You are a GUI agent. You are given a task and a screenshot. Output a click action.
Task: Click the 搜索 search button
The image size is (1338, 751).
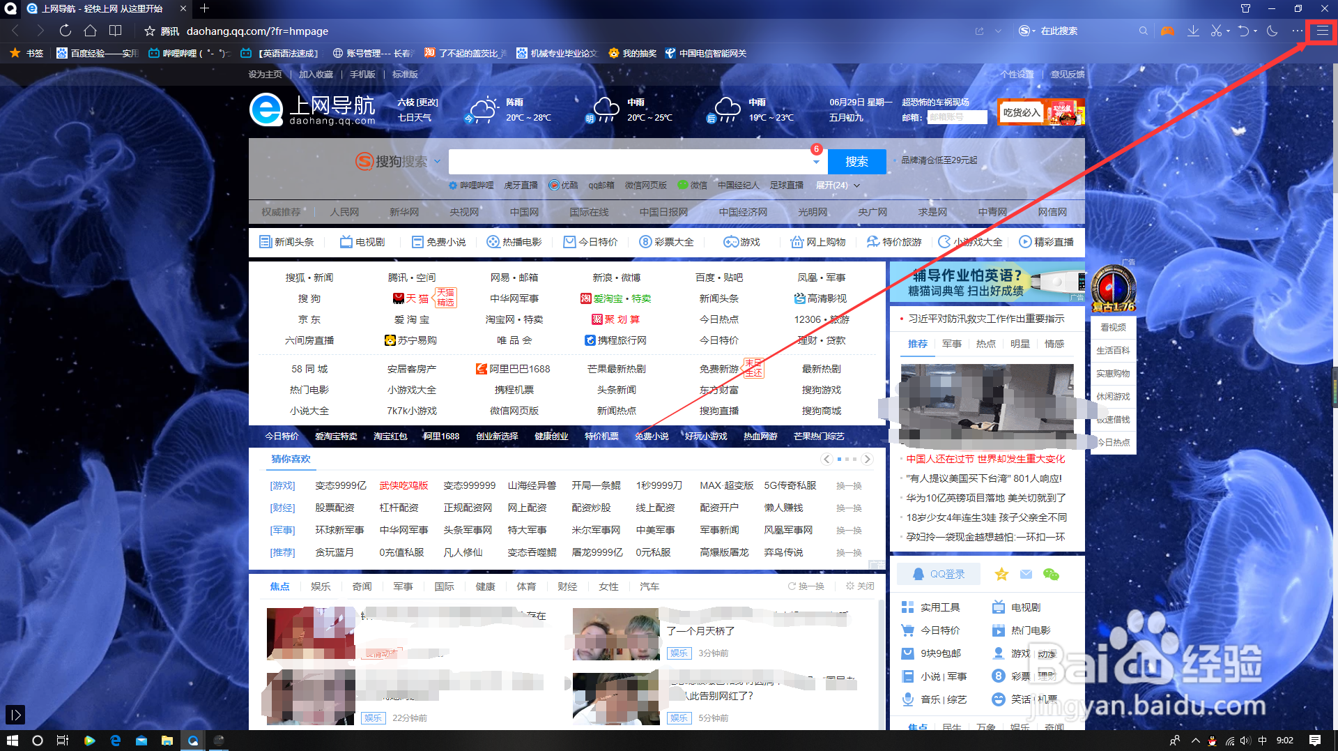(856, 161)
